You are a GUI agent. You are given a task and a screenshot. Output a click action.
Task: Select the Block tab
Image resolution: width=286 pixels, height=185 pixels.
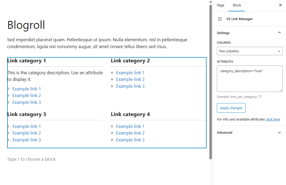coord(237,5)
